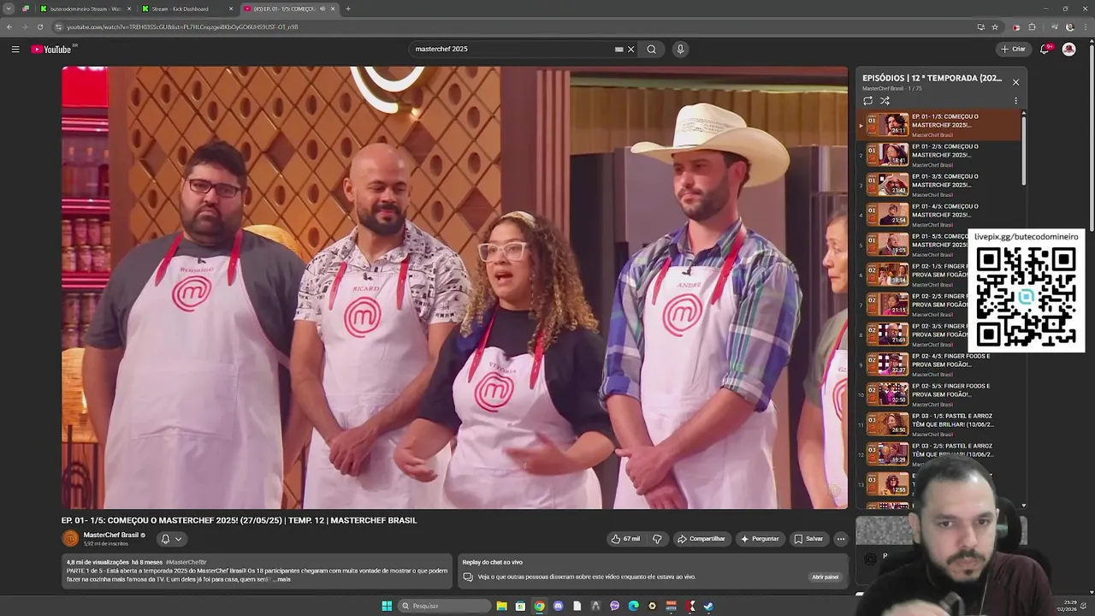Select EP. 03 - 2/5 Pastel e Arroz item
The height and width of the screenshot is (616, 1095).
coord(938,454)
